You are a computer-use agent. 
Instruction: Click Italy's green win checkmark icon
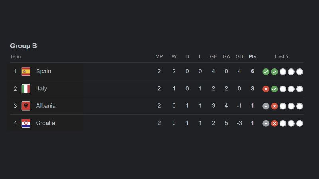click(274, 89)
